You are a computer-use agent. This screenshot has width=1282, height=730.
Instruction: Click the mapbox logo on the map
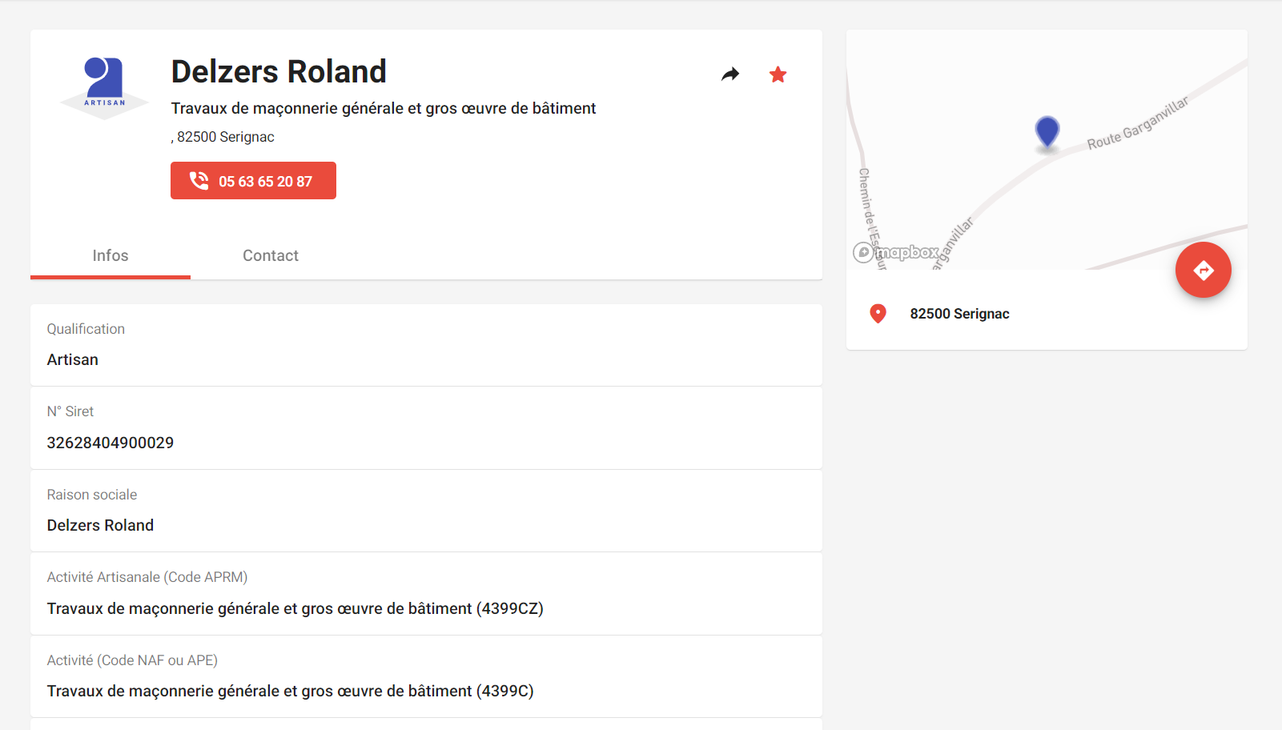pos(896,253)
